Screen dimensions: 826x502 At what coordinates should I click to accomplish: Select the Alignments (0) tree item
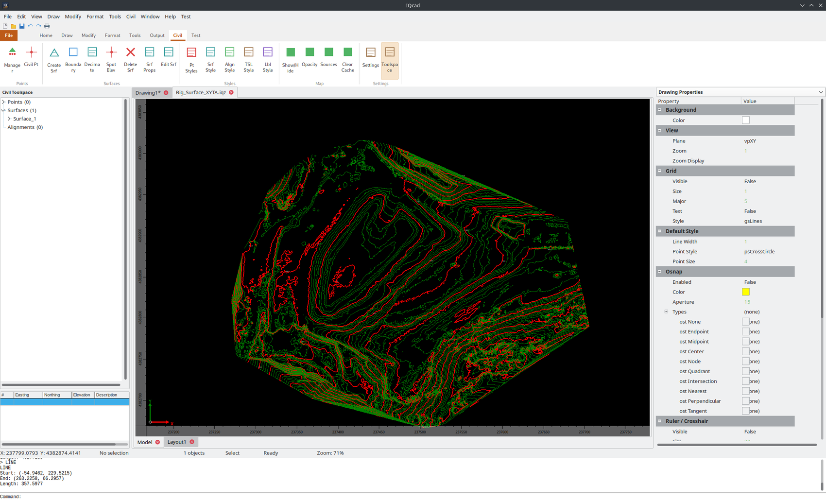coord(25,127)
